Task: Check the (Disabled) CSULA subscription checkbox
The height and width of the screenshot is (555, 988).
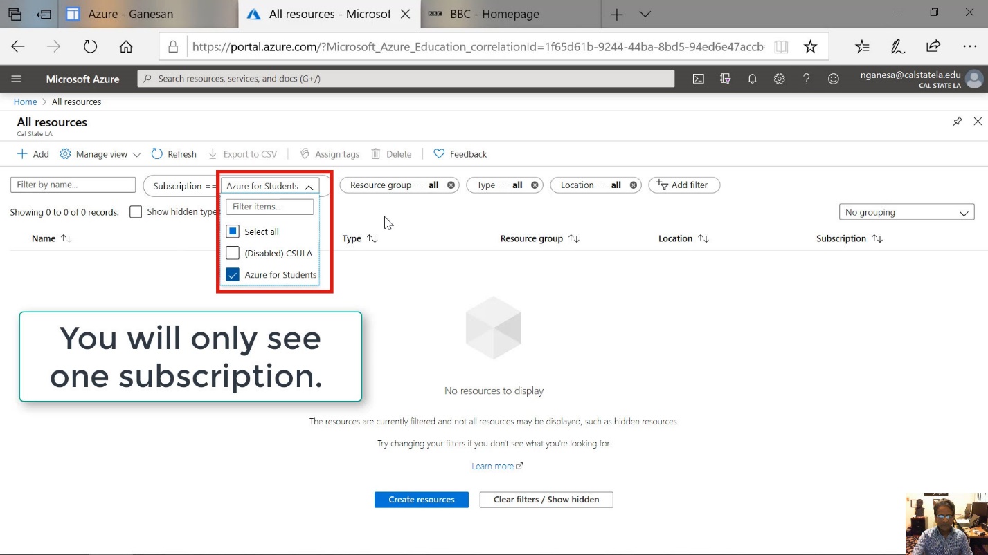Action: (233, 253)
